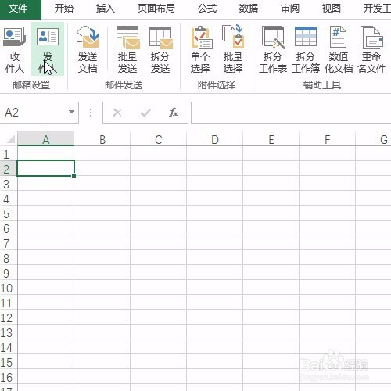391x391 pixels.
Task: Select column B header
Action: [102, 139]
